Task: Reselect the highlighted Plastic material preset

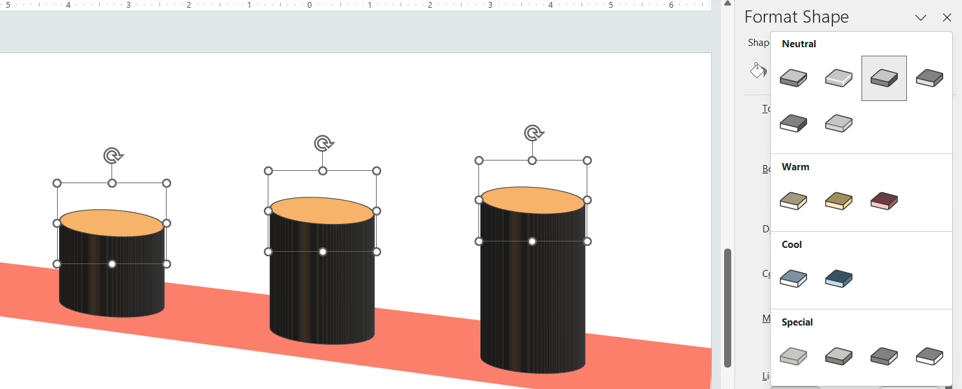Action: point(884,77)
